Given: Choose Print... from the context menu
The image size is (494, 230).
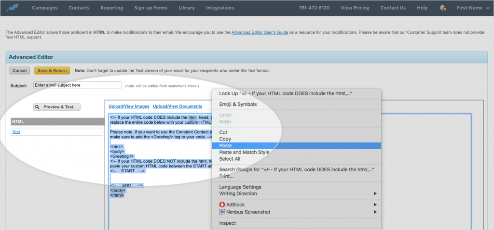Looking at the screenshot, I should point(297,176).
